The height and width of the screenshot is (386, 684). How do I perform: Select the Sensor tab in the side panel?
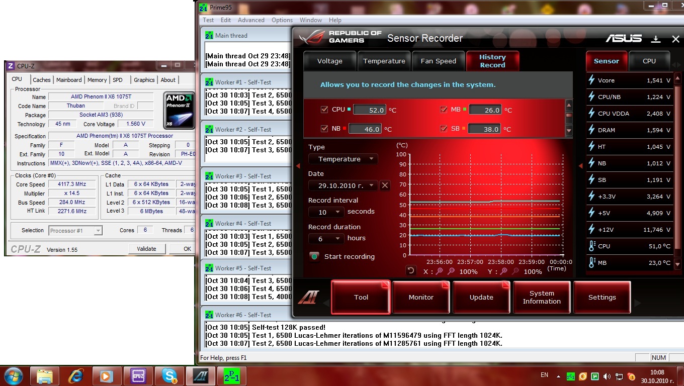pos(607,61)
